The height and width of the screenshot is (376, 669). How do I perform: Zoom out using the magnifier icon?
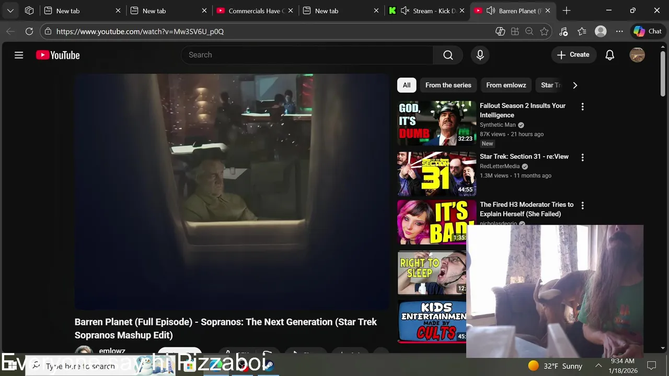tap(529, 31)
